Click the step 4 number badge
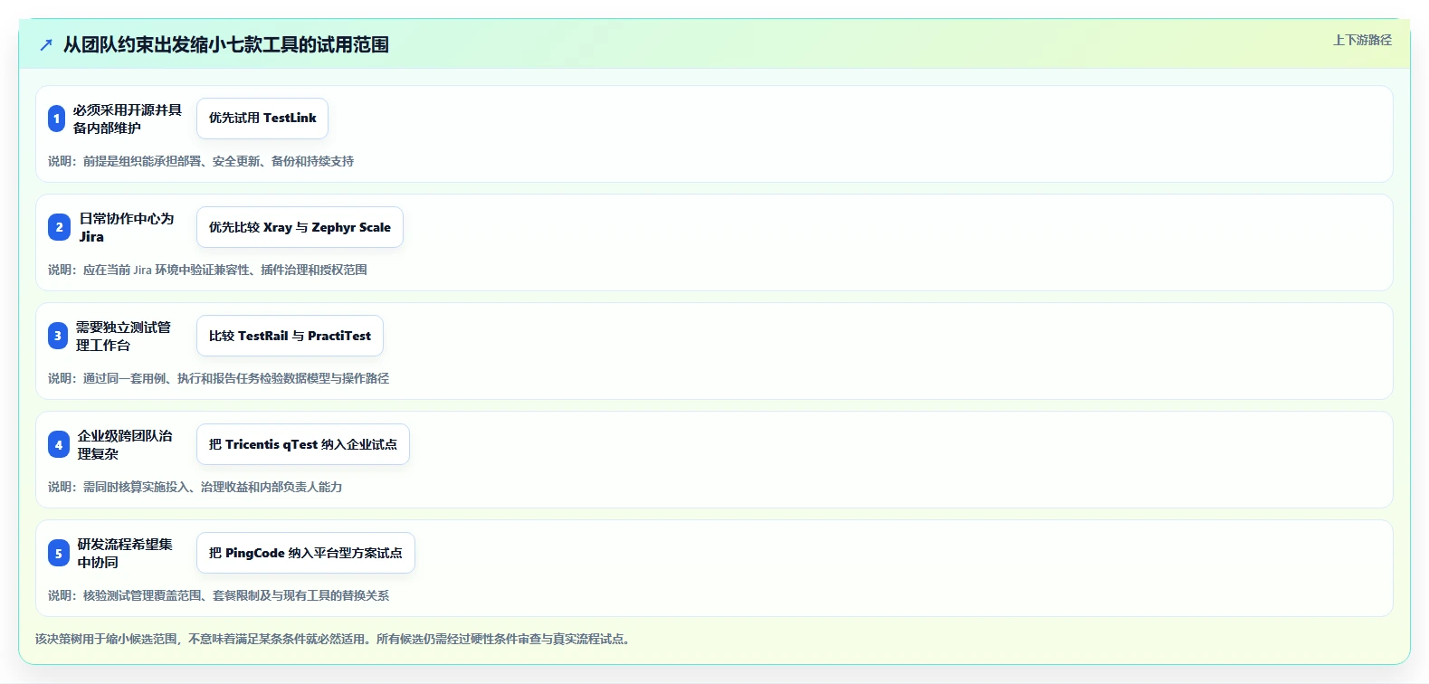Screen dimensions: 1429x684 (x=59, y=444)
